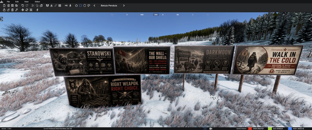
Task: Select the Right Weapon Right Choice billboard
Action: pos(102,91)
